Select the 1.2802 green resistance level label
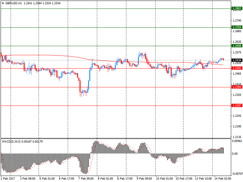This screenshot has width=243, height=182. click(237, 8)
